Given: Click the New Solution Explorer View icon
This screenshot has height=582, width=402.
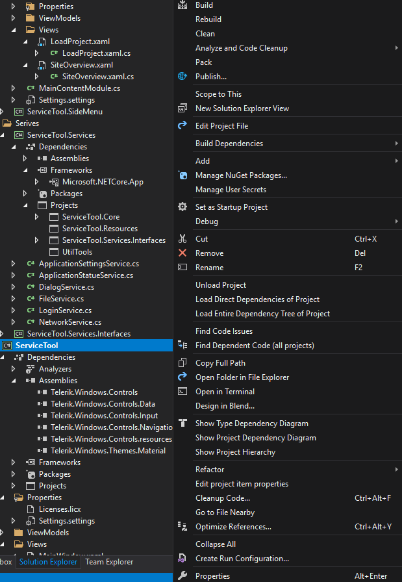Looking at the screenshot, I should 182,108.
